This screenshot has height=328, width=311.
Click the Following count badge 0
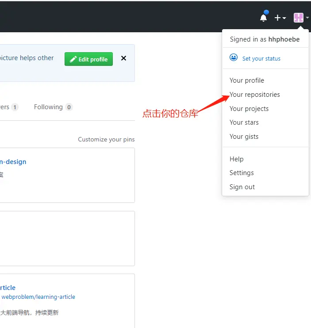tap(69, 107)
